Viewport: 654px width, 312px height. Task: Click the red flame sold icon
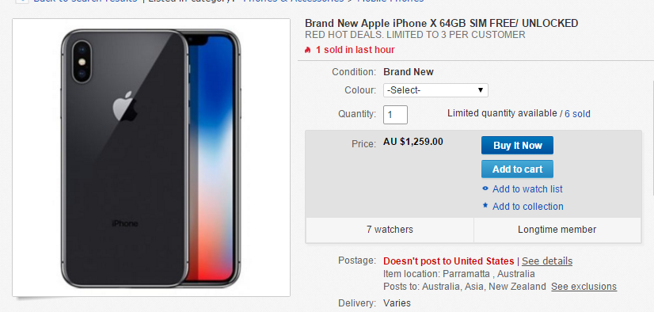(x=308, y=50)
